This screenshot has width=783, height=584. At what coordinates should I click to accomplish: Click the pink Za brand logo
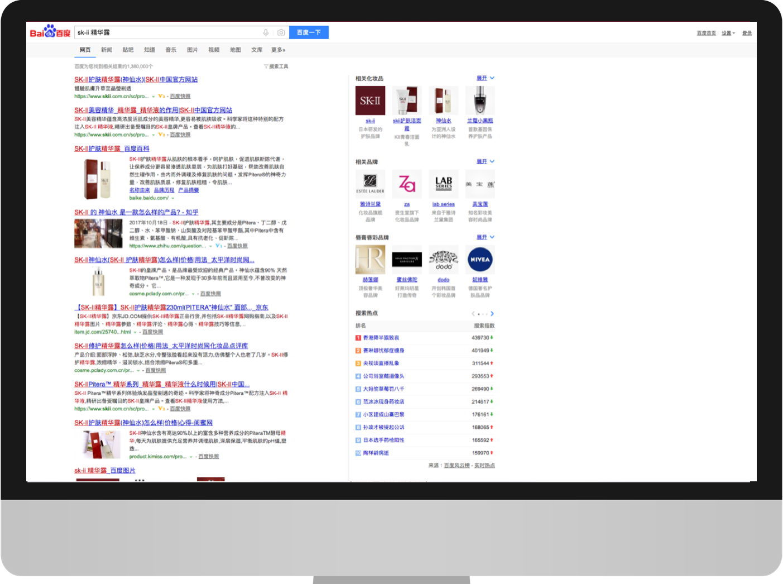click(407, 184)
